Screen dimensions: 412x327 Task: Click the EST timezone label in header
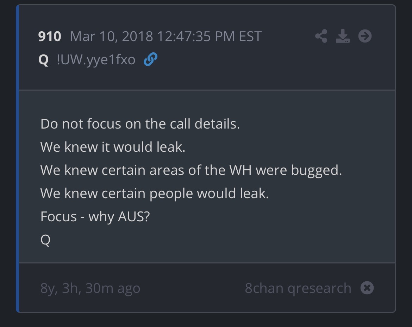pos(250,37)
